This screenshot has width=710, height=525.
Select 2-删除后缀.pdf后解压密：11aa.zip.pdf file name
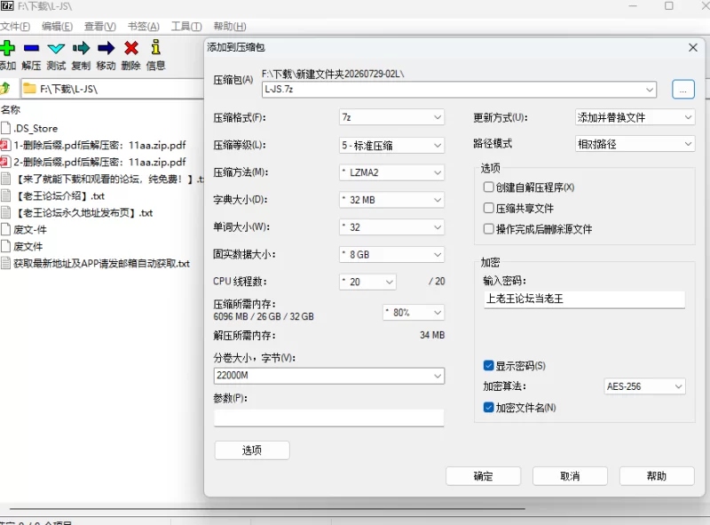tap(99, 162)
